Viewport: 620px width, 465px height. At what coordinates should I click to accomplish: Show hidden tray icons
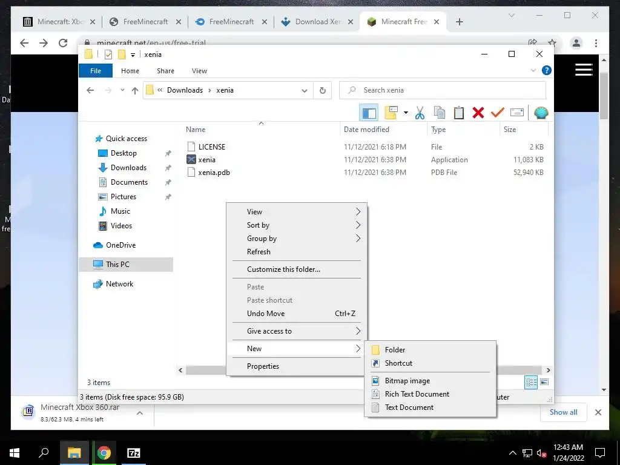point(512,453)
